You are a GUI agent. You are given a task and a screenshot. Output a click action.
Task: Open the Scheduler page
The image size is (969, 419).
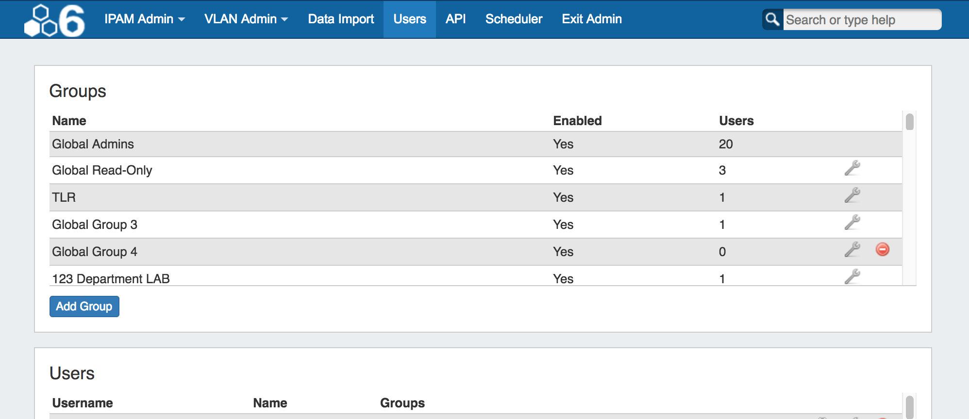tap(514, 19)
